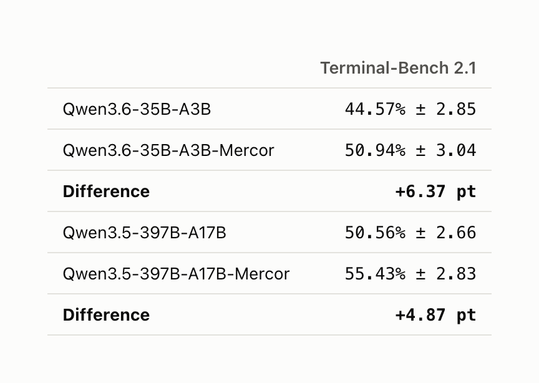Click the first Difference row label

(x=106, y=191)
